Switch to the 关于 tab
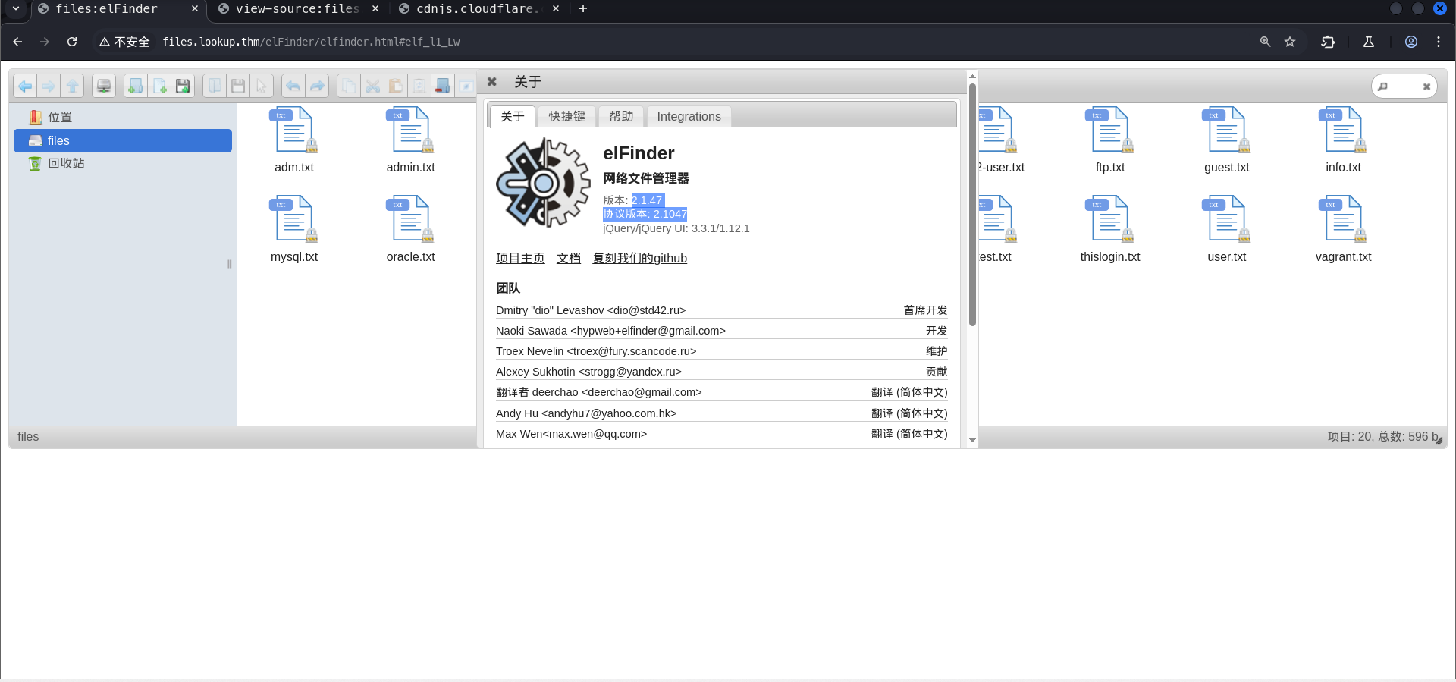 click(x=513, y=116)
